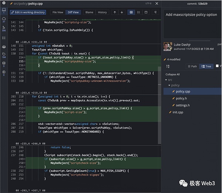Open the Blame tab
Screen dimensions: 222x193
(x=89, y=12)
